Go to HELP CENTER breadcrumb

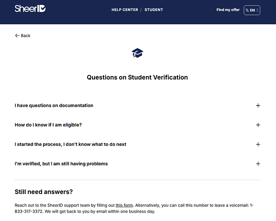(125, 10)
